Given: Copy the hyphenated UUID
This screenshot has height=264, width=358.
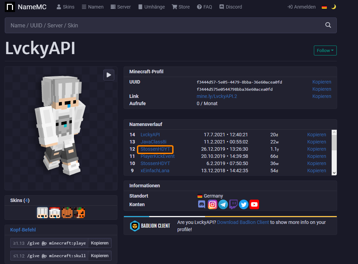Looking at the screenshot, I should click(322, 82).
